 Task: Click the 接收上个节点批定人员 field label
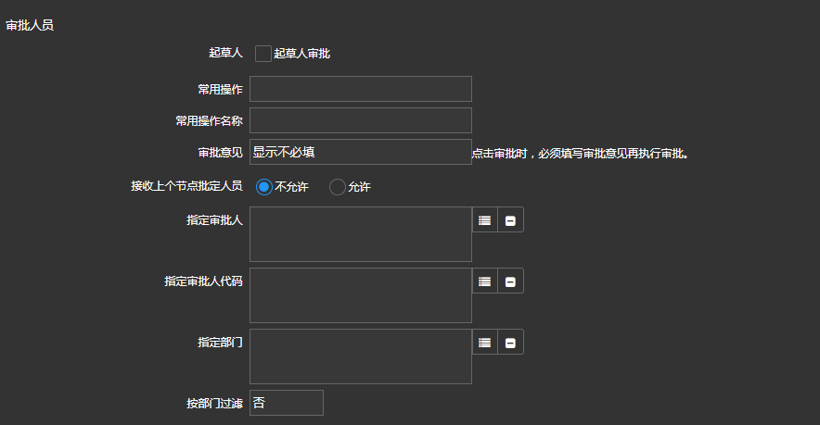click(x=186, y=186)
